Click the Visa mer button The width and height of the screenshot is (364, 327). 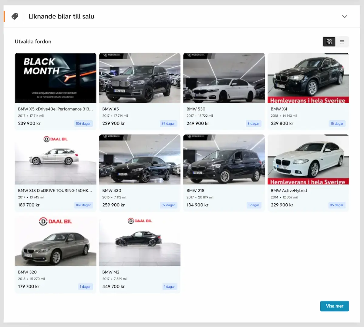[x=334, y=306]
